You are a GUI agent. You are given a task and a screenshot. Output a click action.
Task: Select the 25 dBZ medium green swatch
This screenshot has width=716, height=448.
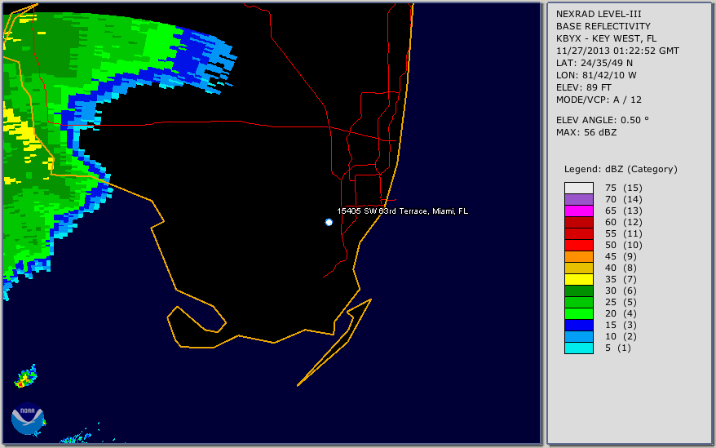tap(579, 302)
